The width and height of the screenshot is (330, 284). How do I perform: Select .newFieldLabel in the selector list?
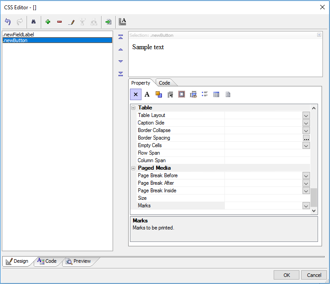[57, 35]
